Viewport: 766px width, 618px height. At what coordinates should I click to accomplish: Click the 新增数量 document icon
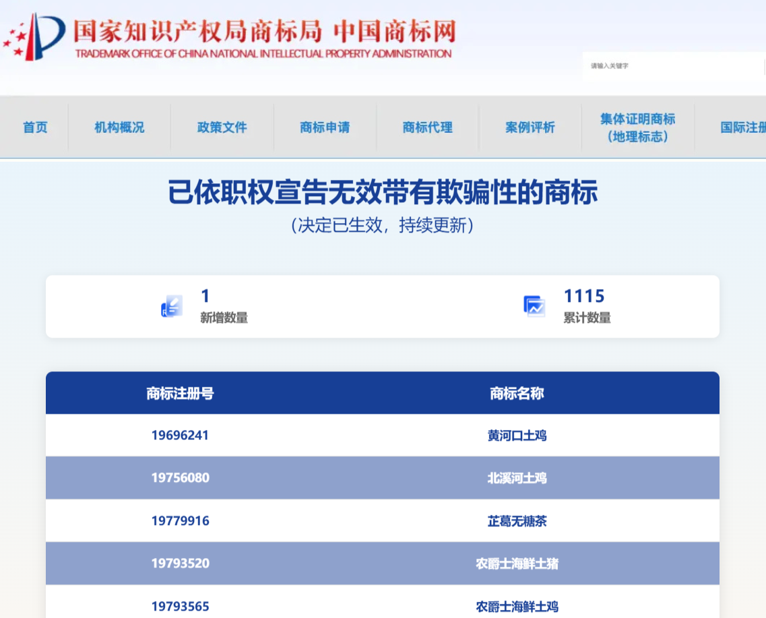tap(172, 307)
